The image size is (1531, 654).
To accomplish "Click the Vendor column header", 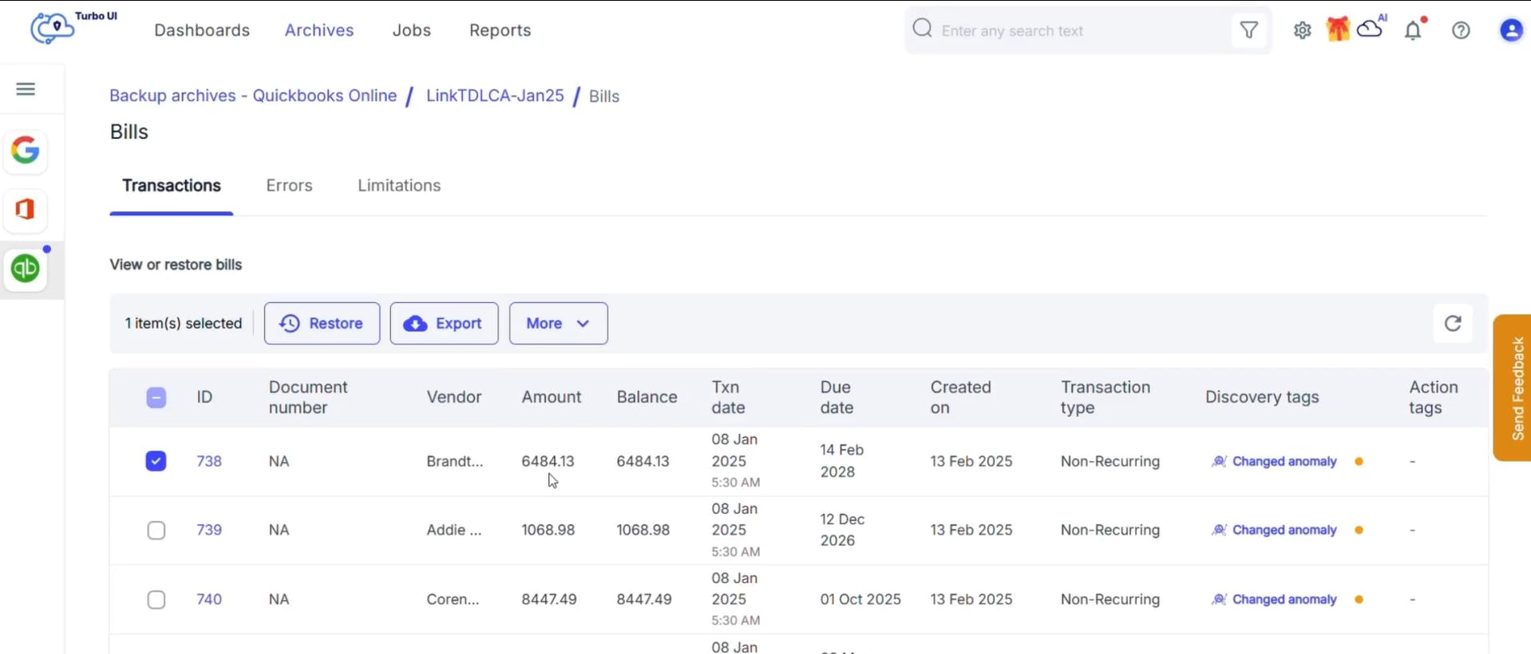I will [x=454, y=397].
